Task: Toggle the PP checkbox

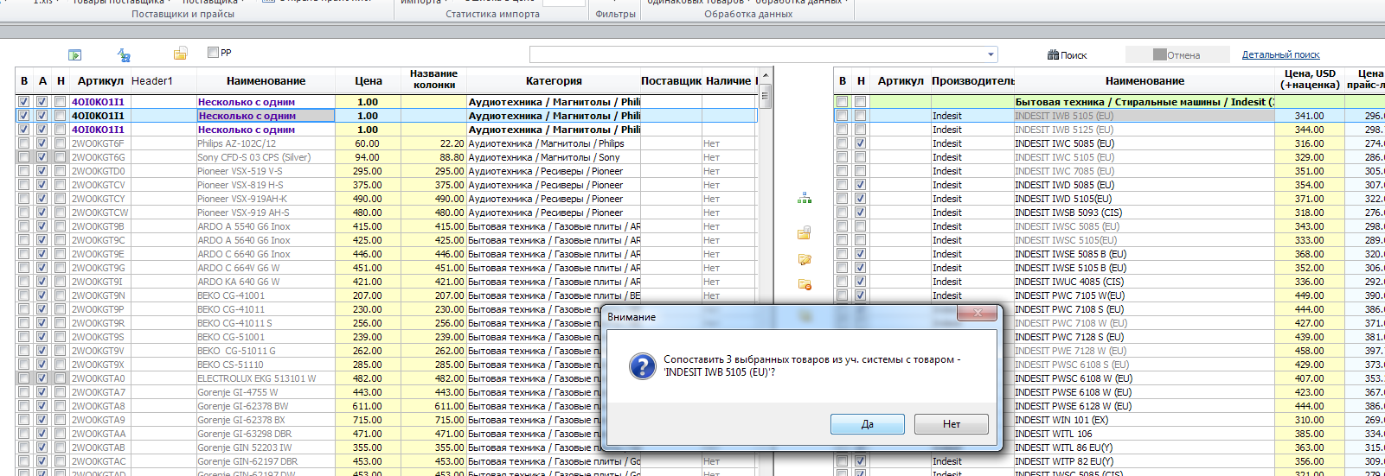Action: [213, 53]
